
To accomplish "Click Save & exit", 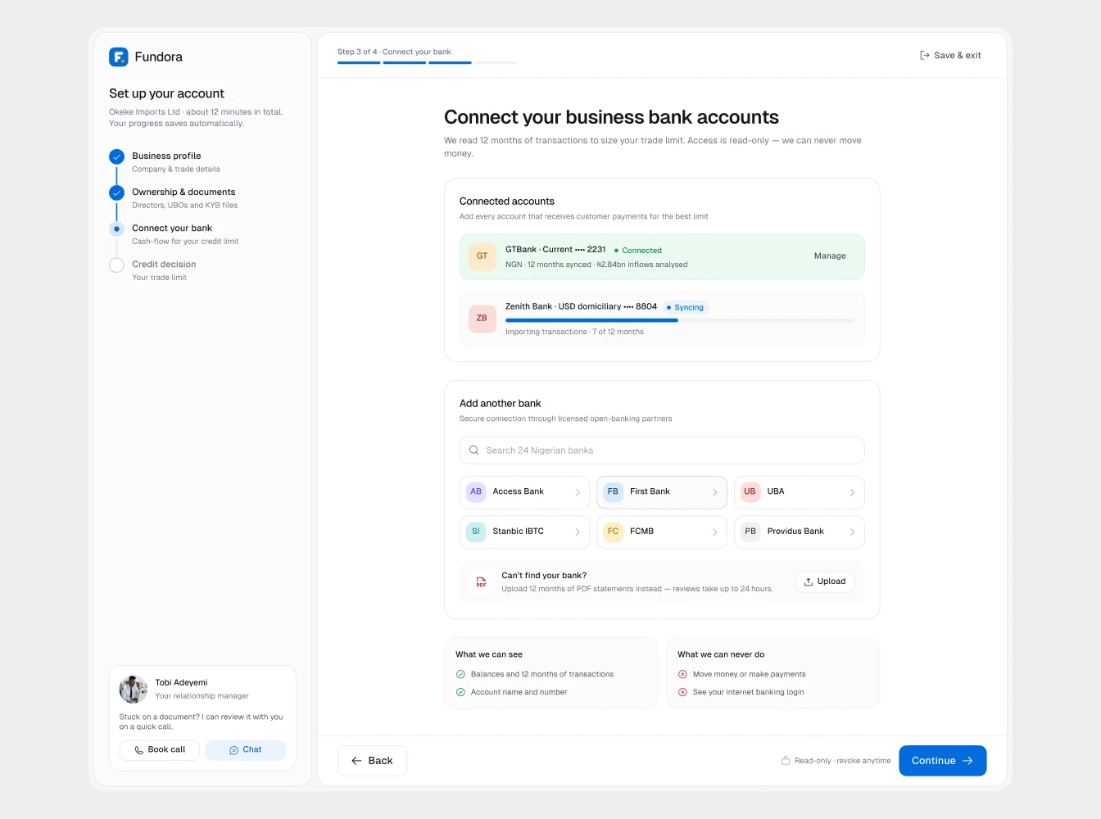I will click(x=950, y=56).
